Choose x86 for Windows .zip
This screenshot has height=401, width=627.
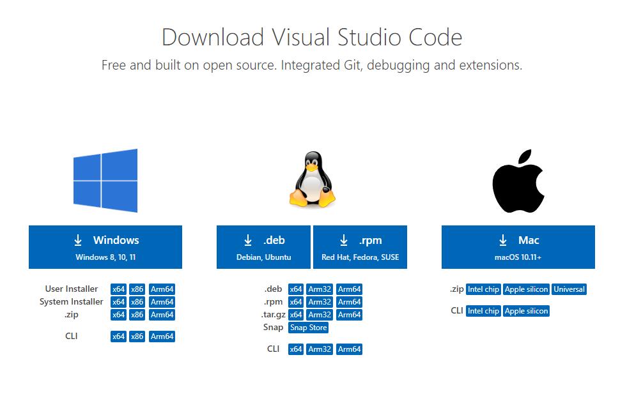(x=137, y=315)
